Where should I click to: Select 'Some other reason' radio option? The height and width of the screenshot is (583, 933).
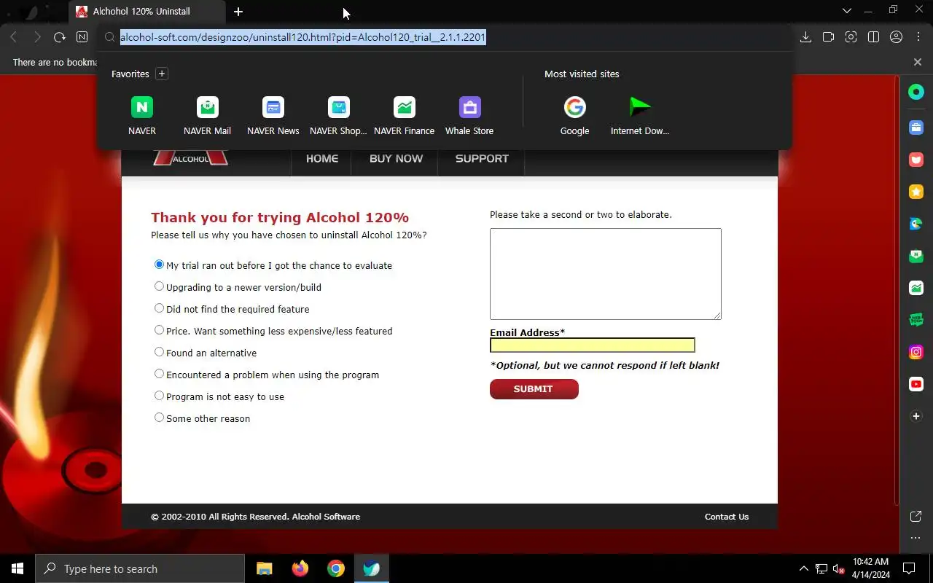point(159,418)
